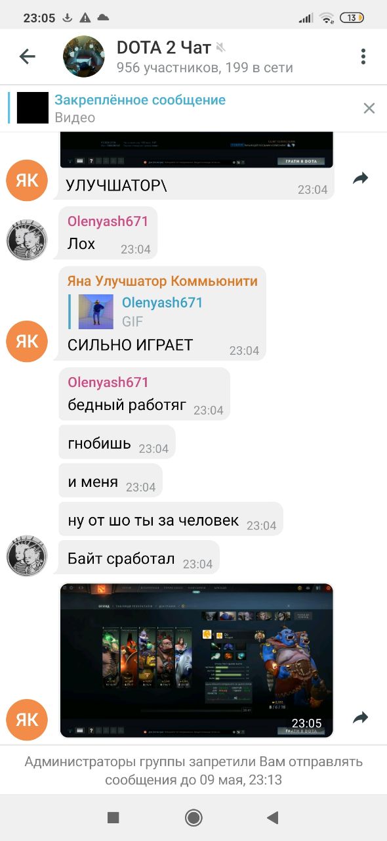Open Olenyash671 avatar beside Лох message
The width and height of the screenshot is (387, 841).
click(x=27, y=239)
